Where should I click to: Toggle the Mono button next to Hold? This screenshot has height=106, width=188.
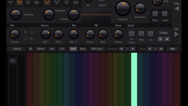pyautogui.click(x=83, y=49)
